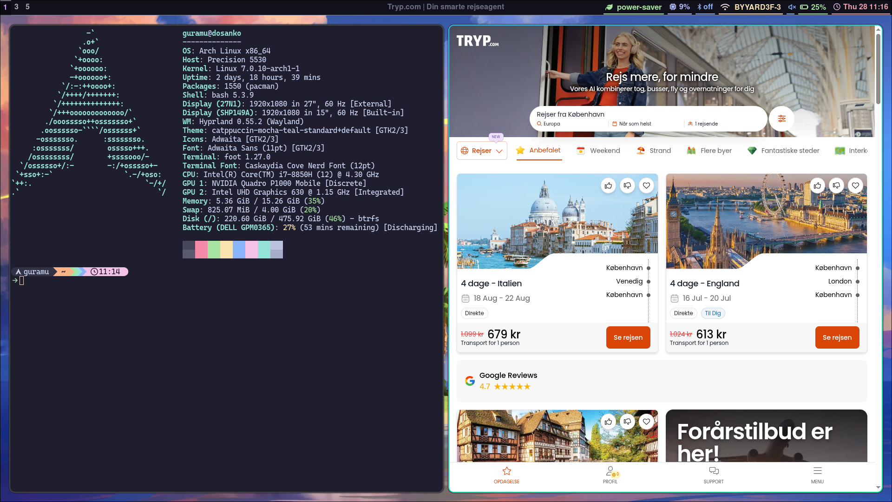
Task: Unmute audio via the muted speaker icon
Action: pyautogui.click(x=792, y=7)
